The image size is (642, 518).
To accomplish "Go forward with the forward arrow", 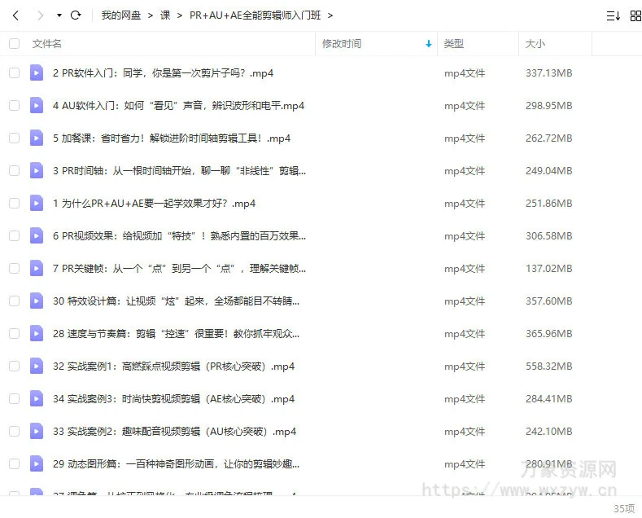I will click(40, 15).
